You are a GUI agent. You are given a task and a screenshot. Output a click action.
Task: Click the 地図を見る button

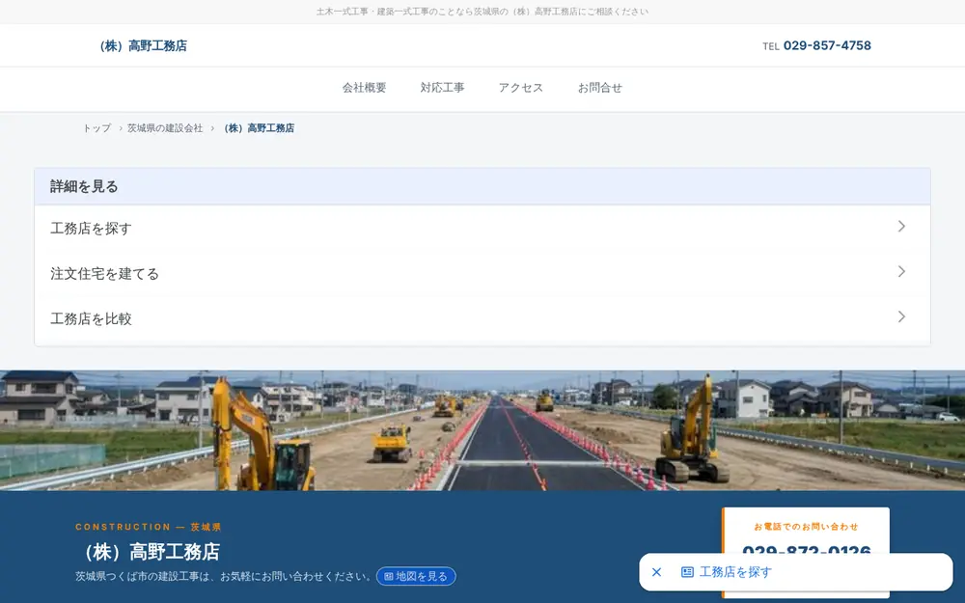(416, 577)
